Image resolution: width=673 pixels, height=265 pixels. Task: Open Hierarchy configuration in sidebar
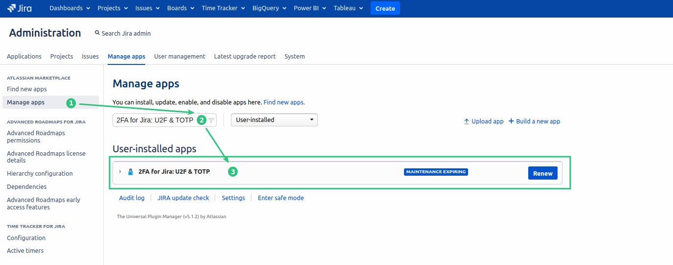tap(40, 173)
